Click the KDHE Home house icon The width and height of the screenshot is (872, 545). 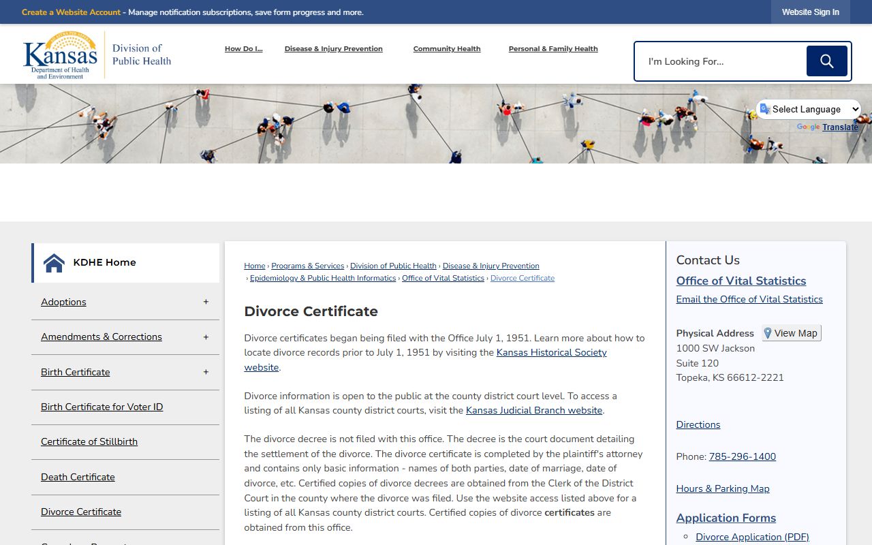(54, 262)
